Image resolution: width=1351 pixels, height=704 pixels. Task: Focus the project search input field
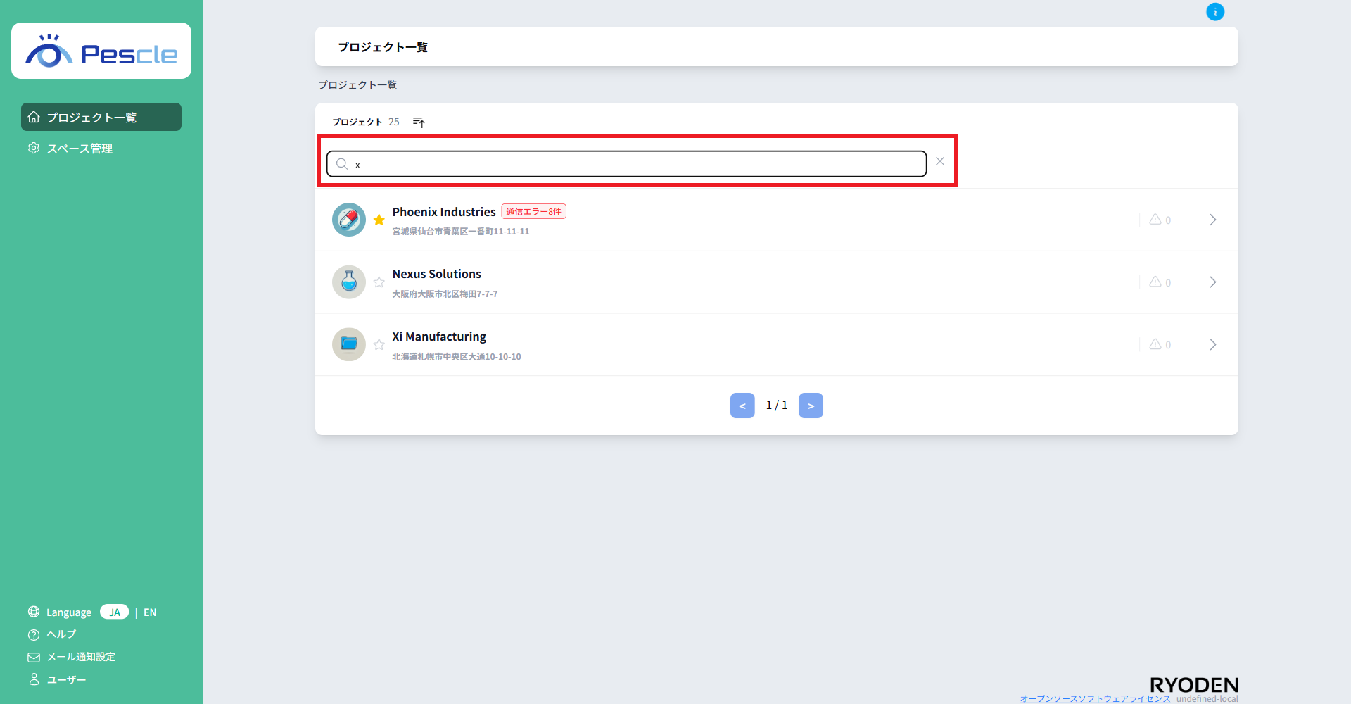626,164
